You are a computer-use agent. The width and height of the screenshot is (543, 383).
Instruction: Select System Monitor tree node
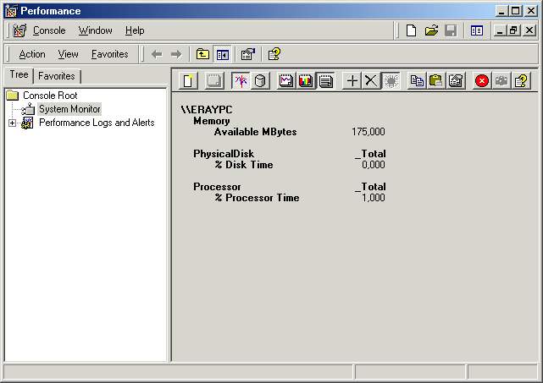click(69, 109)
